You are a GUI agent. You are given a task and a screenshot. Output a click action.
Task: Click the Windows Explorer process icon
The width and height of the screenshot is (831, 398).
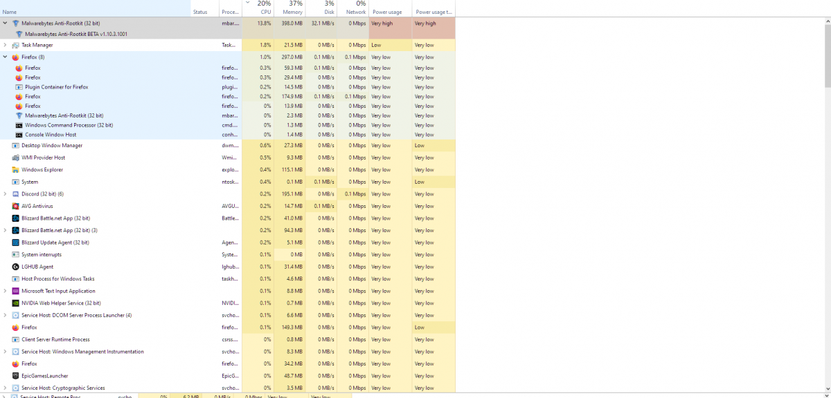[15, 170]
